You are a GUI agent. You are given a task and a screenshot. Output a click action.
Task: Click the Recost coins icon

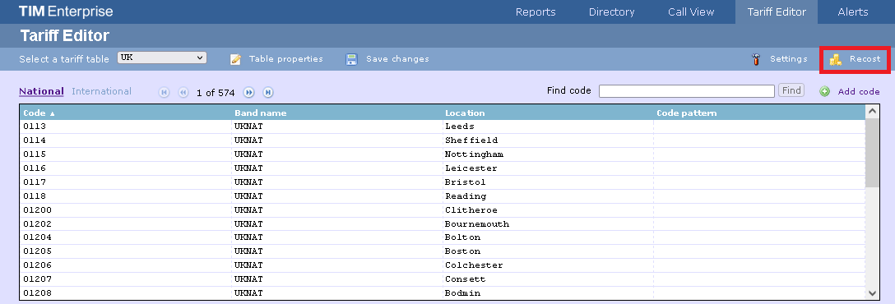point(836,59)
